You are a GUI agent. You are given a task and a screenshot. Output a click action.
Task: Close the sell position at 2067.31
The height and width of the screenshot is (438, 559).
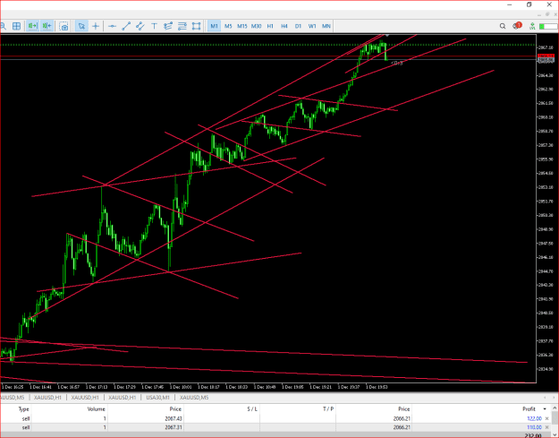[546, 427]
